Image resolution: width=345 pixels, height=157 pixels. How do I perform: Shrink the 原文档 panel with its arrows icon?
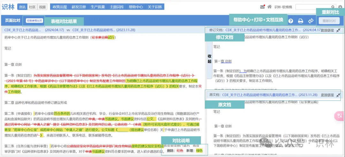tap(338, 95)
